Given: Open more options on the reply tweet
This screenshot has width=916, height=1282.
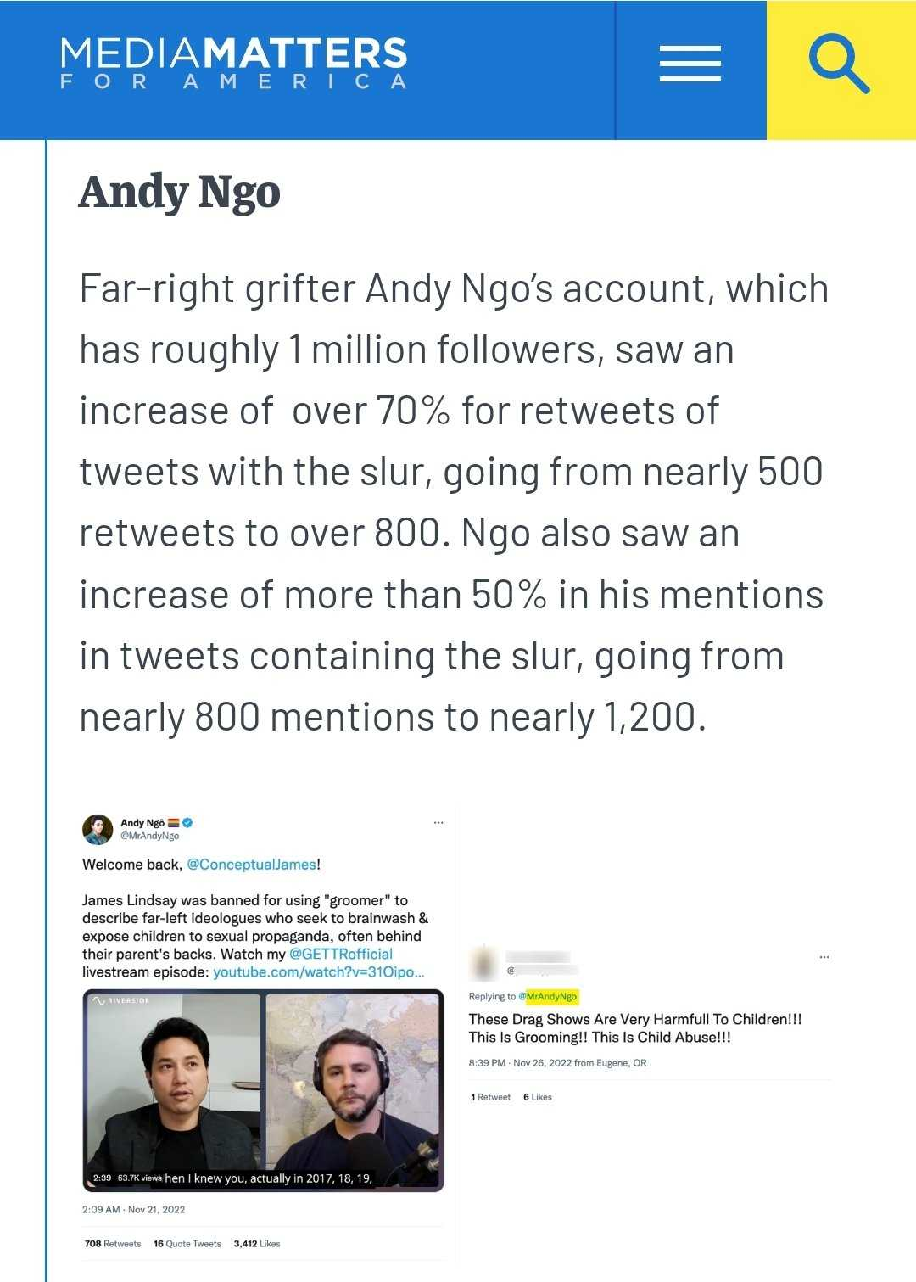Looking at the screenshot, I should 824,957.
